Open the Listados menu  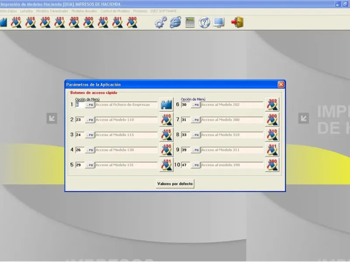coord(26,11)
